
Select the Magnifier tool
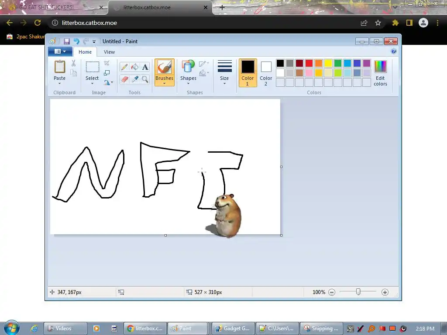(145, 79)
